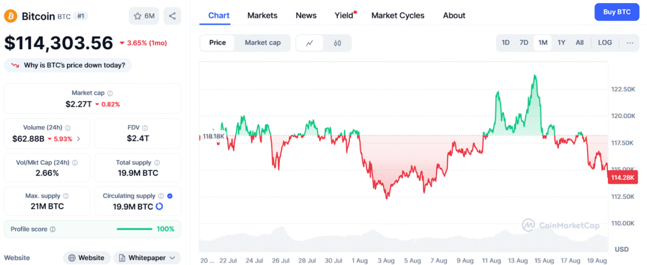Screen dimensions: 647x265
Task: Toggle LOG scale on the chart
Action: pos(605,43)
